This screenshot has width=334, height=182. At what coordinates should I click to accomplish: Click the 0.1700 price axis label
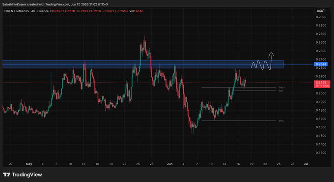(x=321, y=119)
